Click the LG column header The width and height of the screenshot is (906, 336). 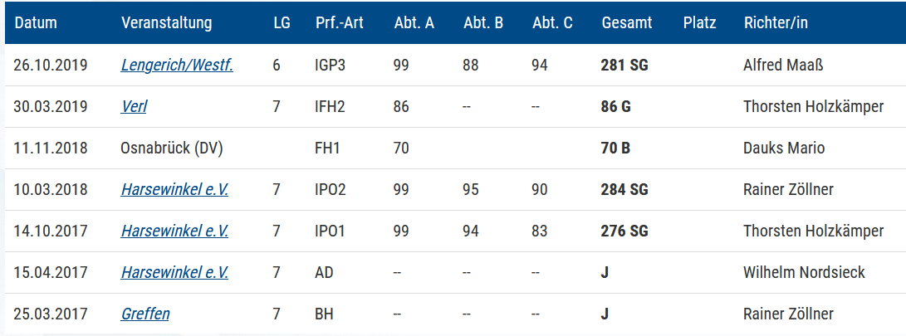coord(282,23)
